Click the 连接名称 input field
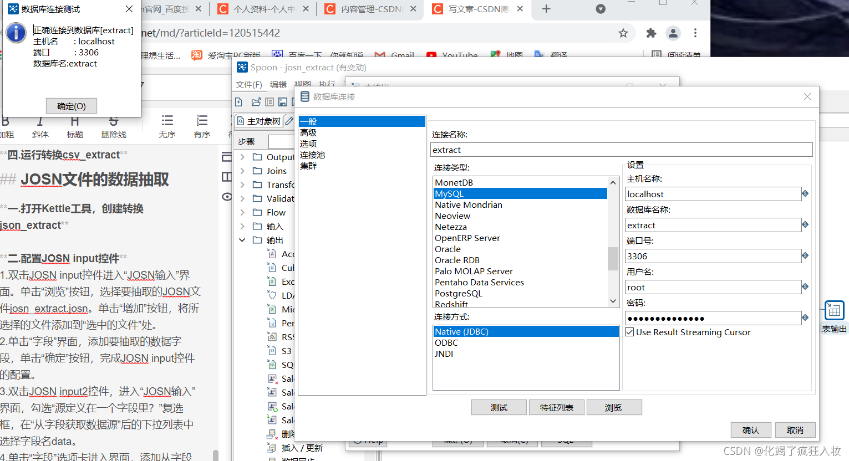 (621, 150)
